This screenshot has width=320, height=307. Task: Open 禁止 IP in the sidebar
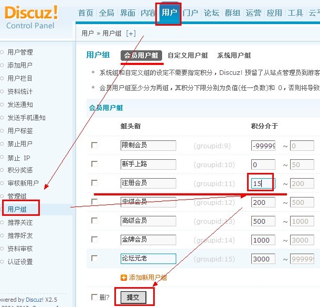(19, 158)
